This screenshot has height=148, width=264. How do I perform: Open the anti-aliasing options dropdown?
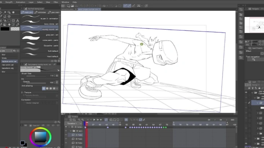(57, 88)
